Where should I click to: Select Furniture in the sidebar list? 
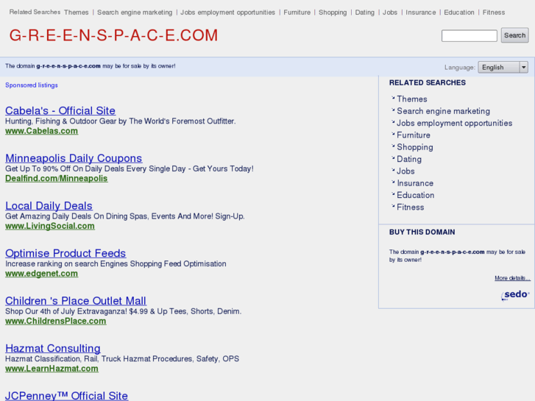pyautogui.click(x=413, y=135)
